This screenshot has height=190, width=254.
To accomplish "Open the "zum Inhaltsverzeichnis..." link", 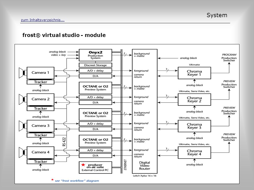I will 43,20.
